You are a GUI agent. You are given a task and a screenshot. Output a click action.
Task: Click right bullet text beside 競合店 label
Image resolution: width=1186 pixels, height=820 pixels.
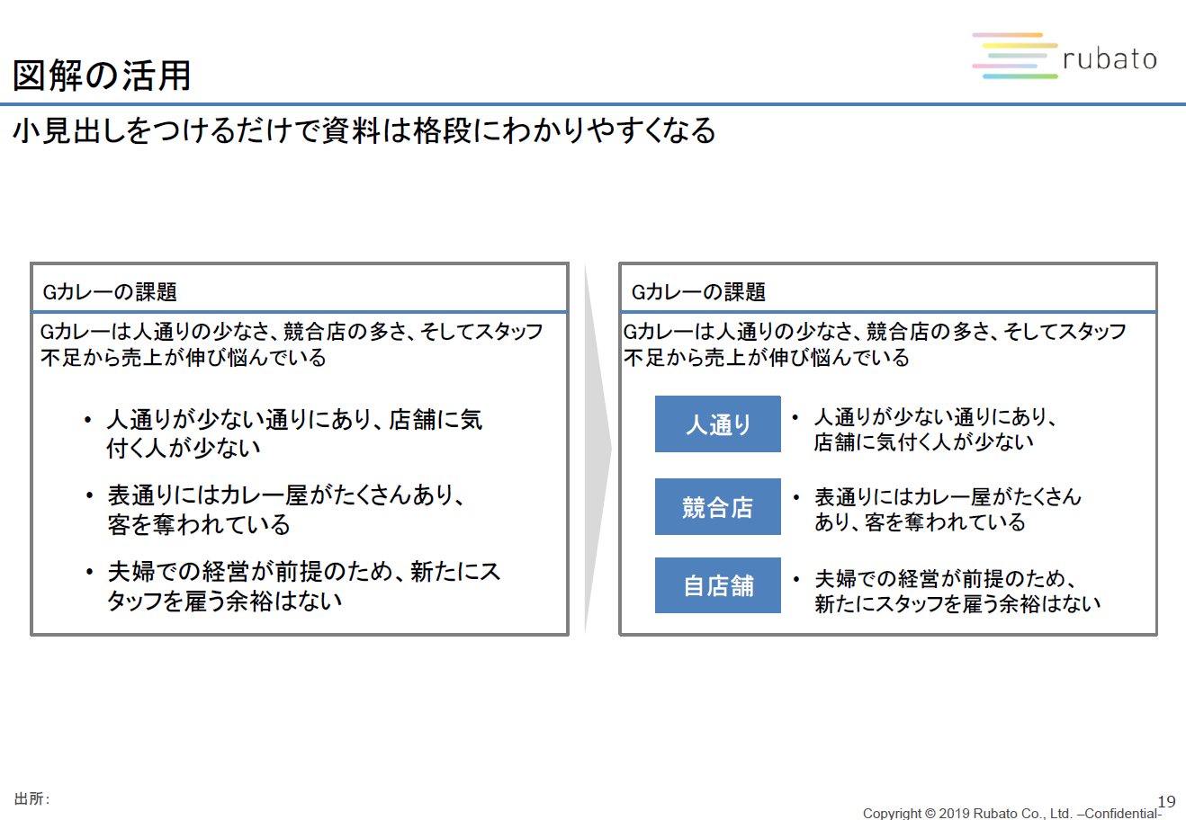948,509
